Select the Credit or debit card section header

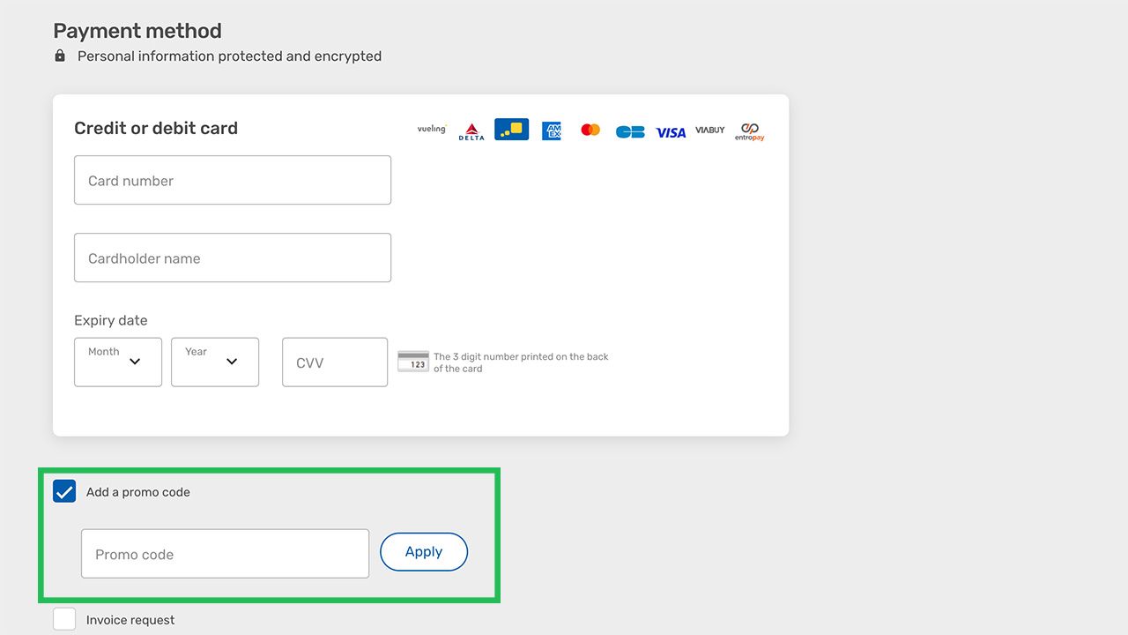tap(155, 128)
